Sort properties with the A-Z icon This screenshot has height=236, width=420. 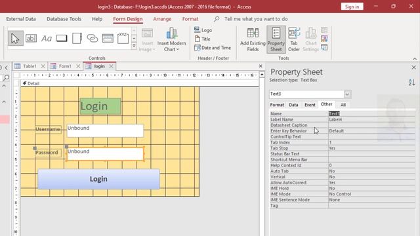pos(411,83)
